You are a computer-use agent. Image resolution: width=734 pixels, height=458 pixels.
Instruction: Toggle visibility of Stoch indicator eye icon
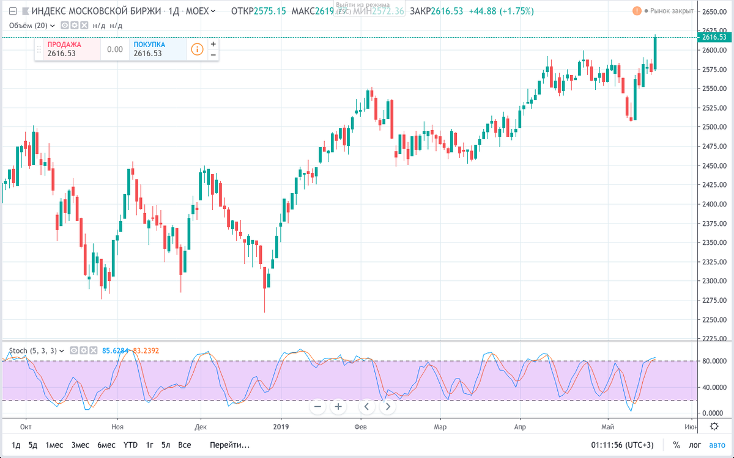pos(75,351)
